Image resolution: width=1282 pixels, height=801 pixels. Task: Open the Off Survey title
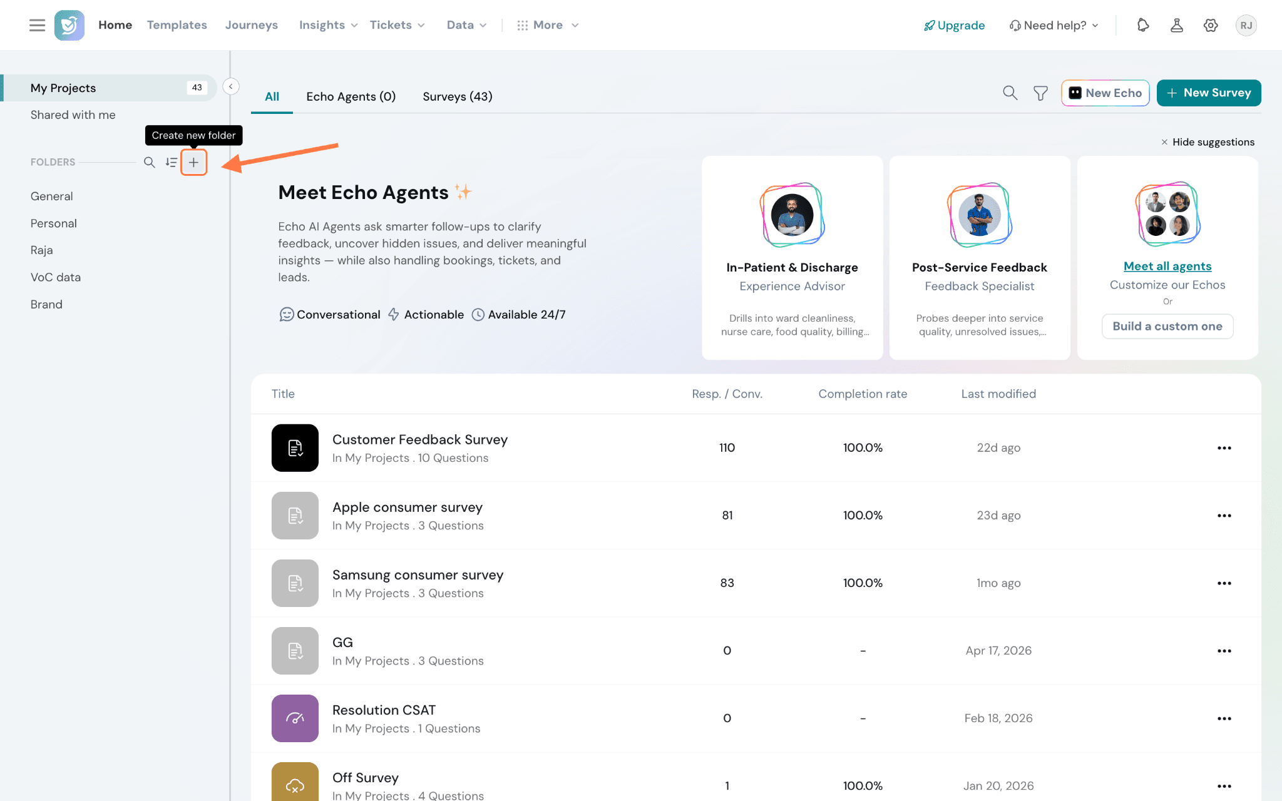click(365, 777)
